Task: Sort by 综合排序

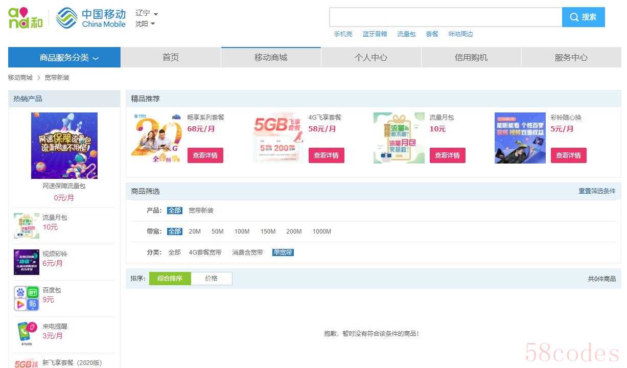Action: click(170, 279)
